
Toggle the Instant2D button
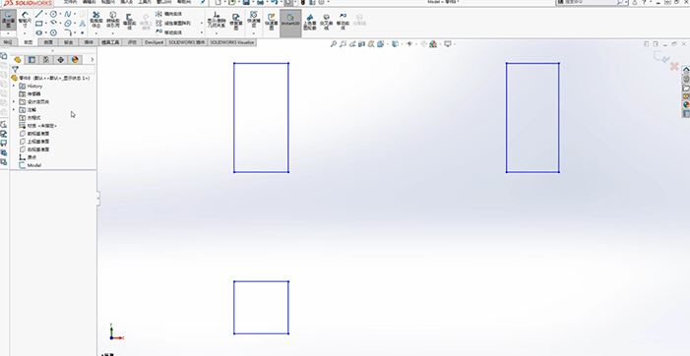(x=290, y=21)
